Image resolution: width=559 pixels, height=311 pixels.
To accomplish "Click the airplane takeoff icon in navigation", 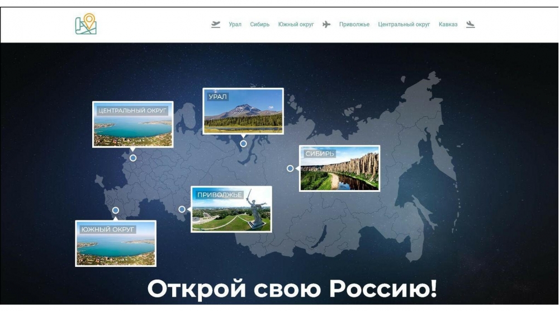I will pos(216,24).
